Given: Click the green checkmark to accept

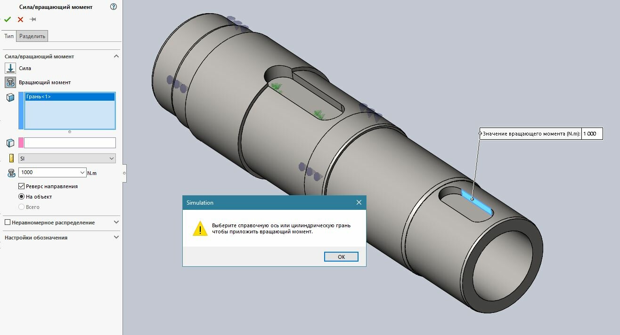Looking at the screenshot, I should point(8,19).
